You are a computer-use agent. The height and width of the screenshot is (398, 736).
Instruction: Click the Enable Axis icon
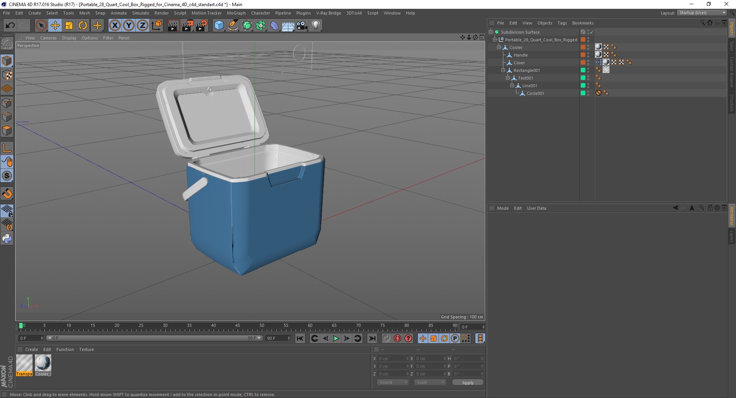(x=7, y=148)
